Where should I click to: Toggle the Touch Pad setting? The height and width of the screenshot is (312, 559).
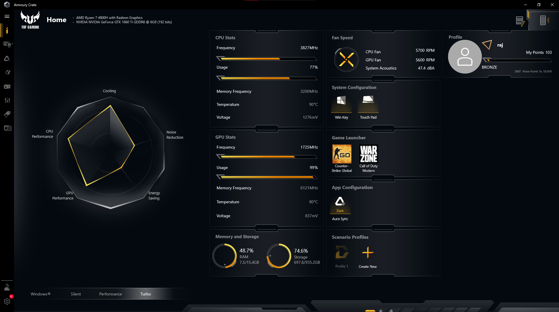(x=368, y=107)
